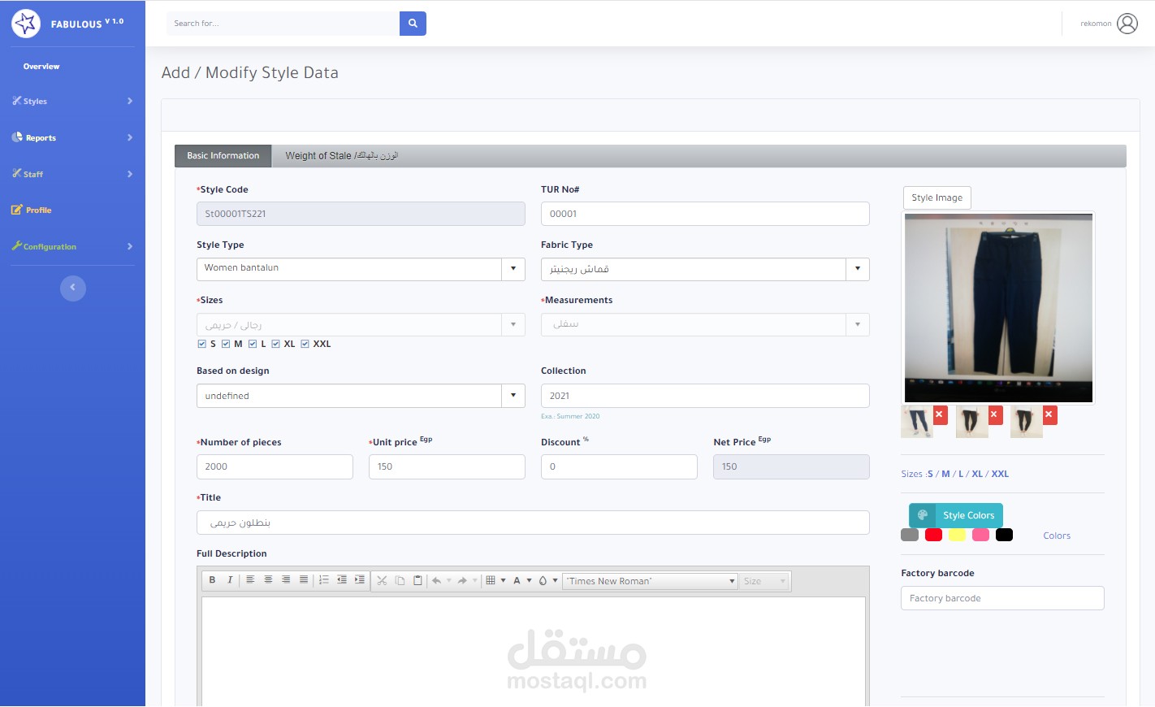The height and width of the screenshot is (707, 1155).
Task: Click the search magnifier button at the top
Action: click(x=413, y=24)
